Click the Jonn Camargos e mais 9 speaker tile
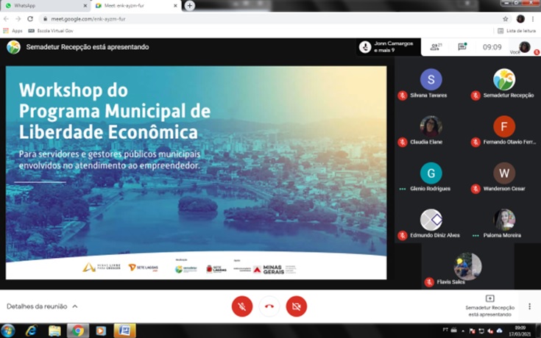541x338 pixels. (389, 47)
